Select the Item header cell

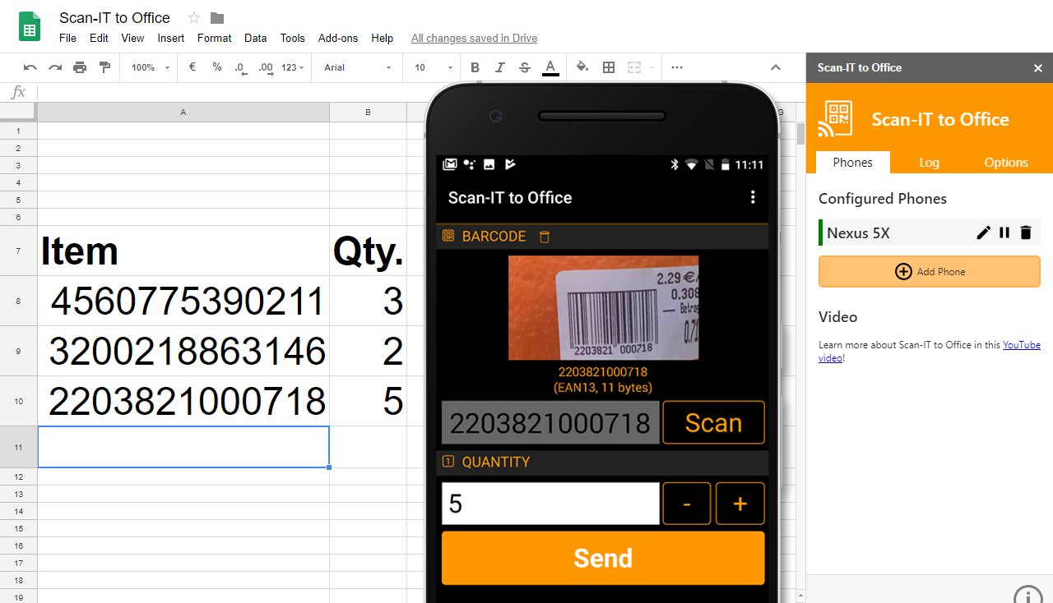[x=183, y=251]
